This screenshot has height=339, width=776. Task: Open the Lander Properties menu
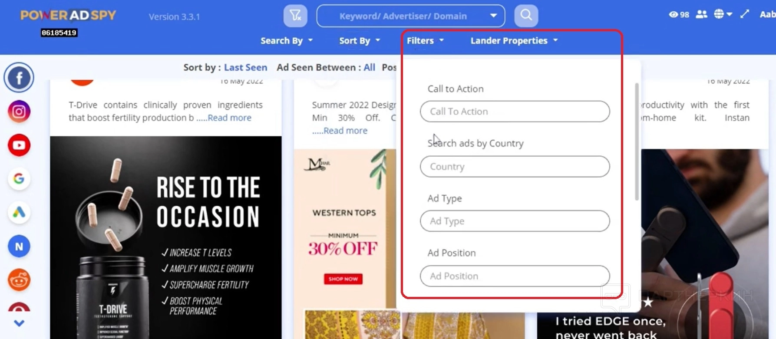514,41
